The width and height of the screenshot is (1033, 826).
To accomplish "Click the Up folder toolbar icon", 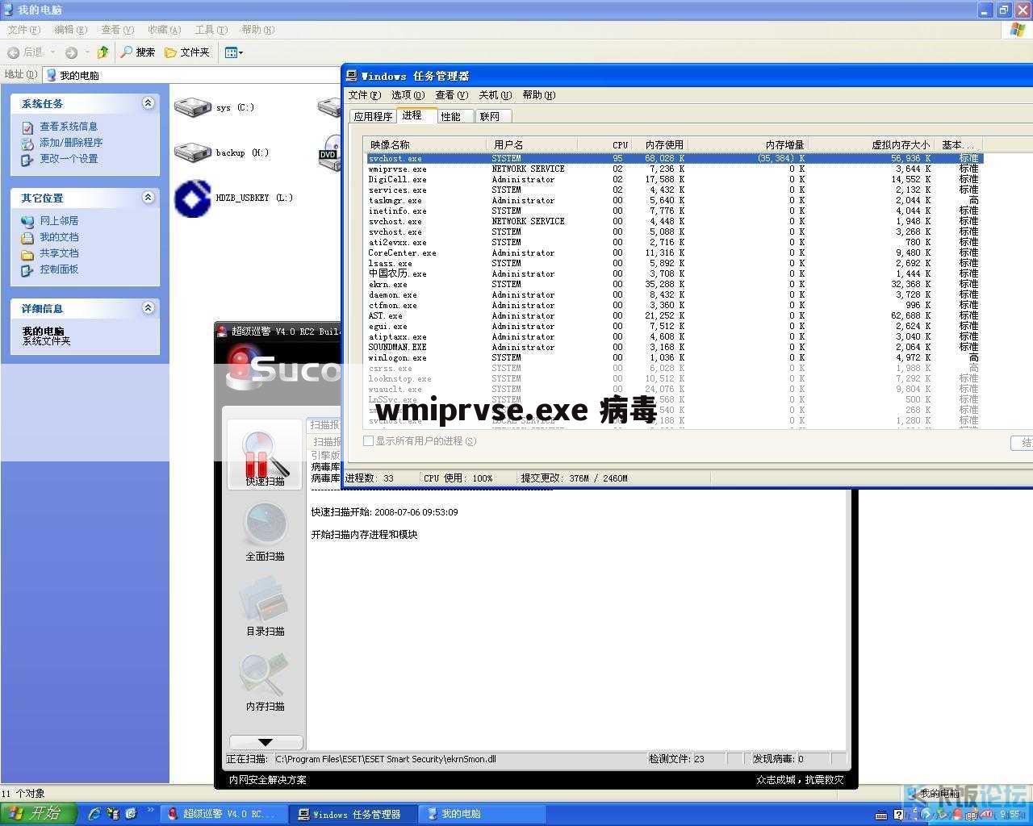I will [x=102, y=52].
